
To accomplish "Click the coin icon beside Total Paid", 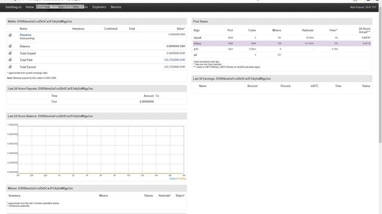I will point(10,59).
